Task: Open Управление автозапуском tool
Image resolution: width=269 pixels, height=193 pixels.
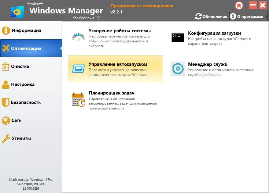Action: coord(116,69)
